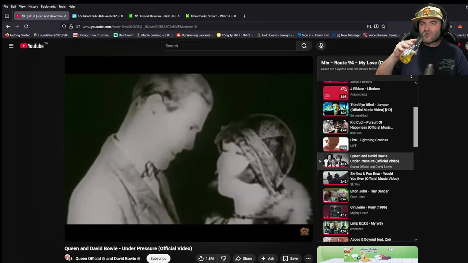This screenshot has width=468, height=263.
Task: Click the Ask button below video
Action: [x=267, y=258]
